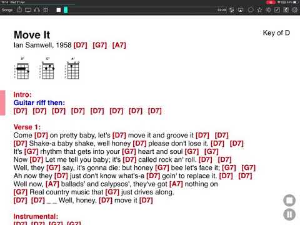Tap the grid icon after the headphones

46,10
